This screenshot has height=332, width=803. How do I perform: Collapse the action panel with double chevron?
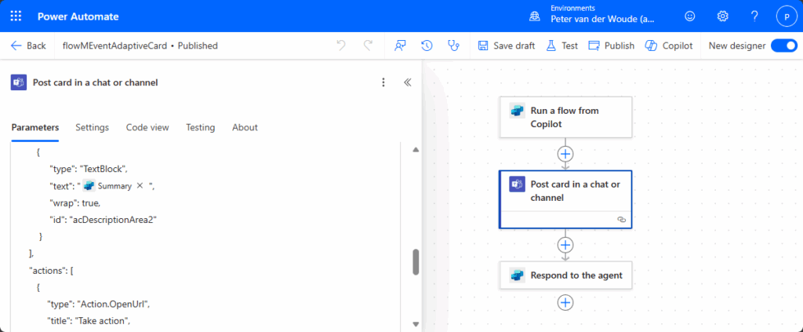(407, 82)
